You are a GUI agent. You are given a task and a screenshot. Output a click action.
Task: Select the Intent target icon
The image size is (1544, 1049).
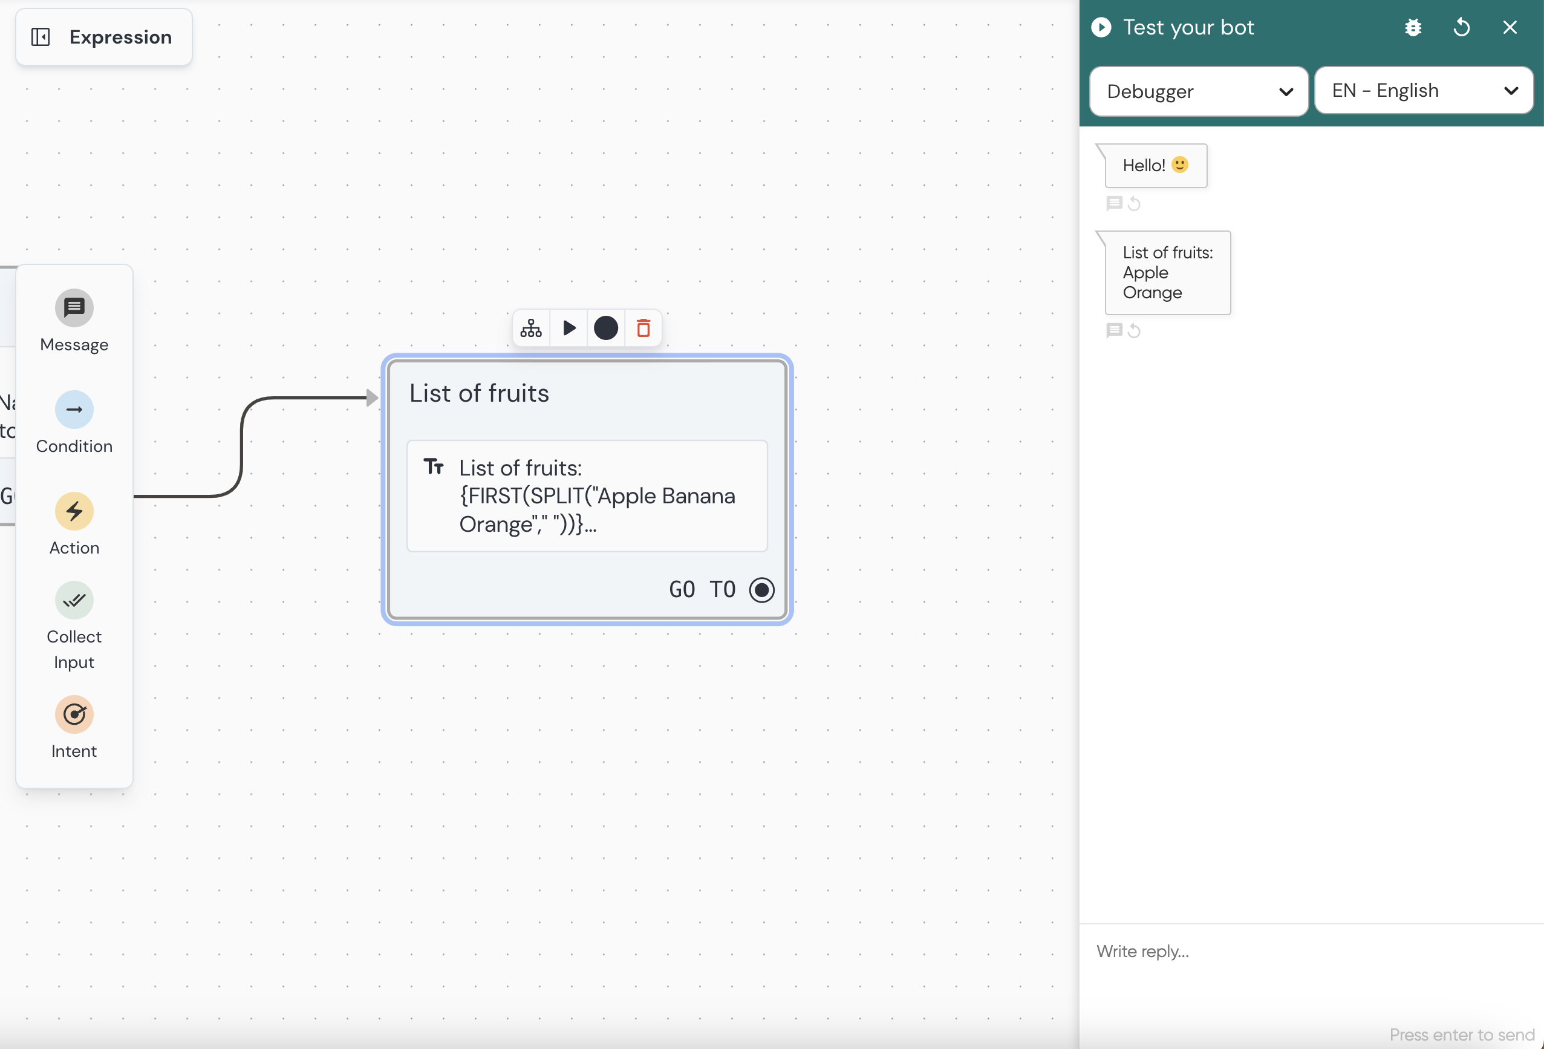click(x=74, y=714)
